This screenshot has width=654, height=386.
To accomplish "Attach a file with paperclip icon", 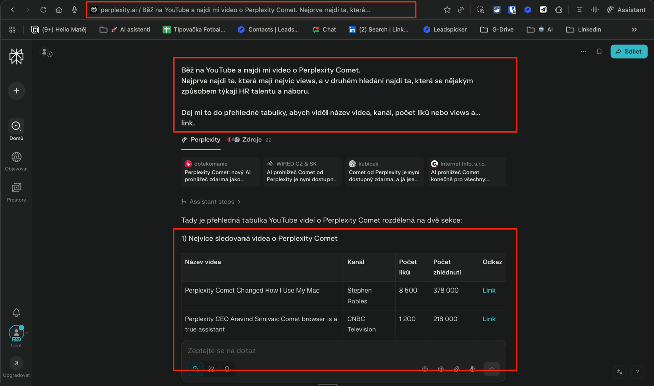I will (456, 369).
